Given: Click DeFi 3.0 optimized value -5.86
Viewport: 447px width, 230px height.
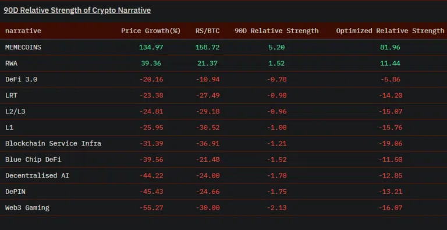Looking at the screenshot, I should (391, 79).
